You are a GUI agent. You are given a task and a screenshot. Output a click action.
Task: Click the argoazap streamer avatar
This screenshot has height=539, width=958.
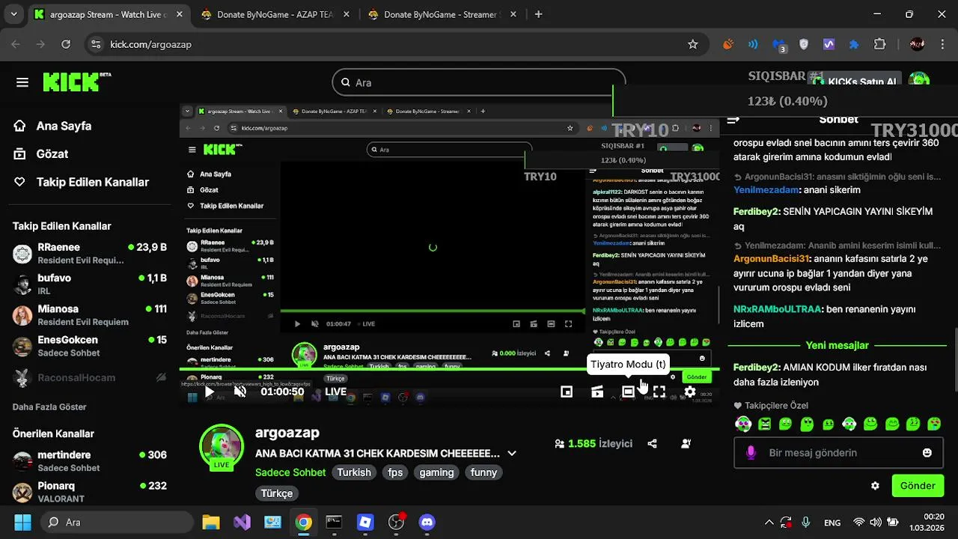point(222,447)
